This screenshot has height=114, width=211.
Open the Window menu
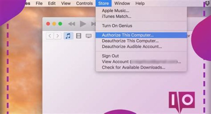(122, 3)
